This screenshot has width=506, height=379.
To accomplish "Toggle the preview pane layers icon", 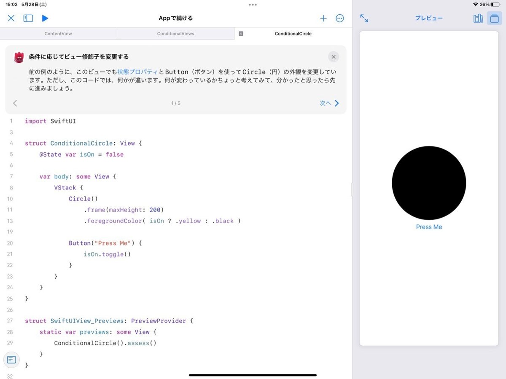I will coord(495,18).
